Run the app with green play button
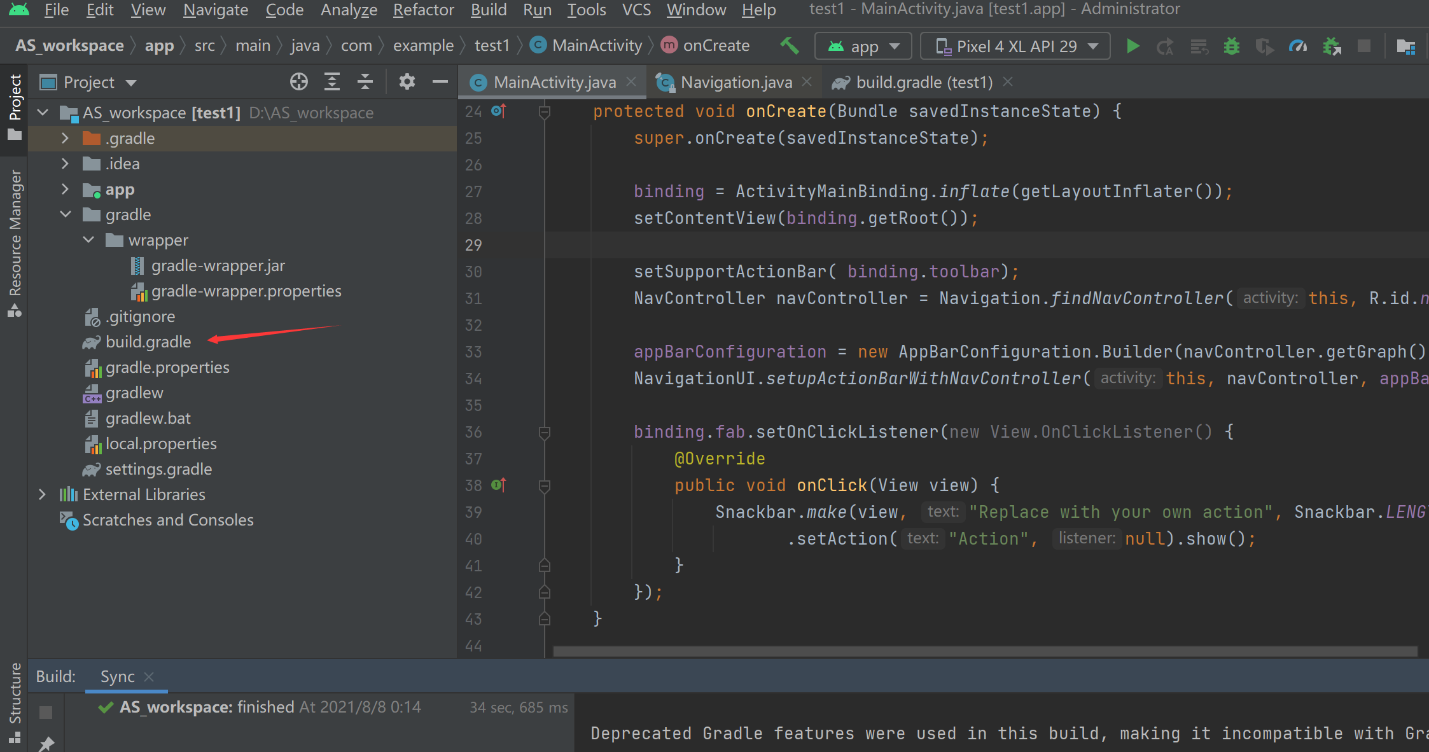This screenshot has height=752, width=1429. (x=1133, y=46)
